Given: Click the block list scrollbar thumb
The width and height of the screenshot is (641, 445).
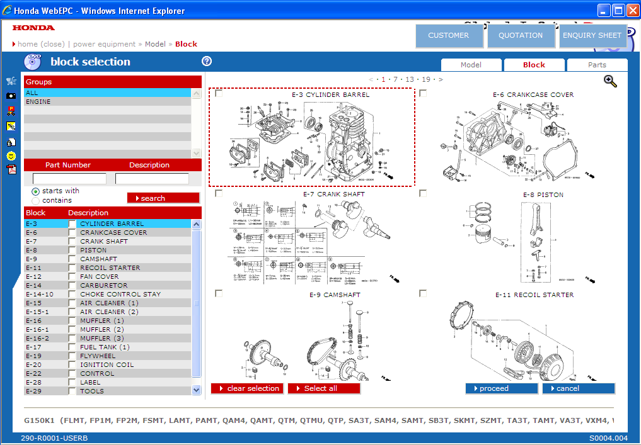Looking at the screenshot, I should [196, 303].
